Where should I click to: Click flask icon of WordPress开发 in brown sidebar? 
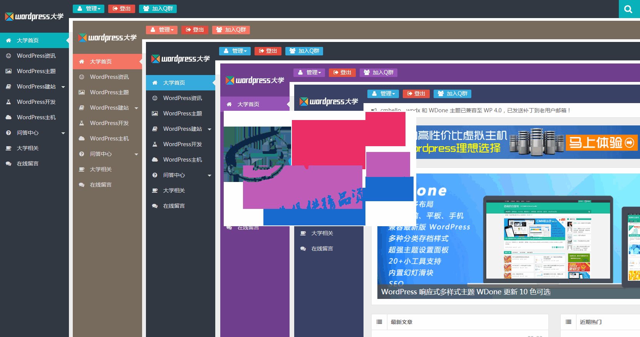click(82, 123)
